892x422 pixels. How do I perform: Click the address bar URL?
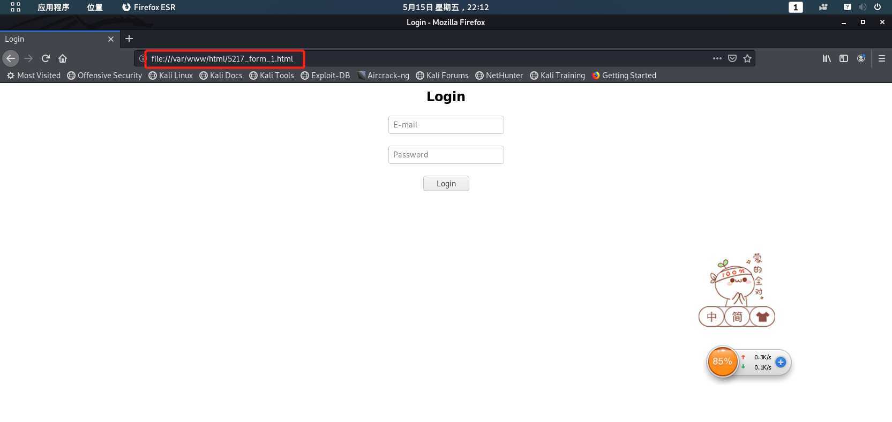222,59
